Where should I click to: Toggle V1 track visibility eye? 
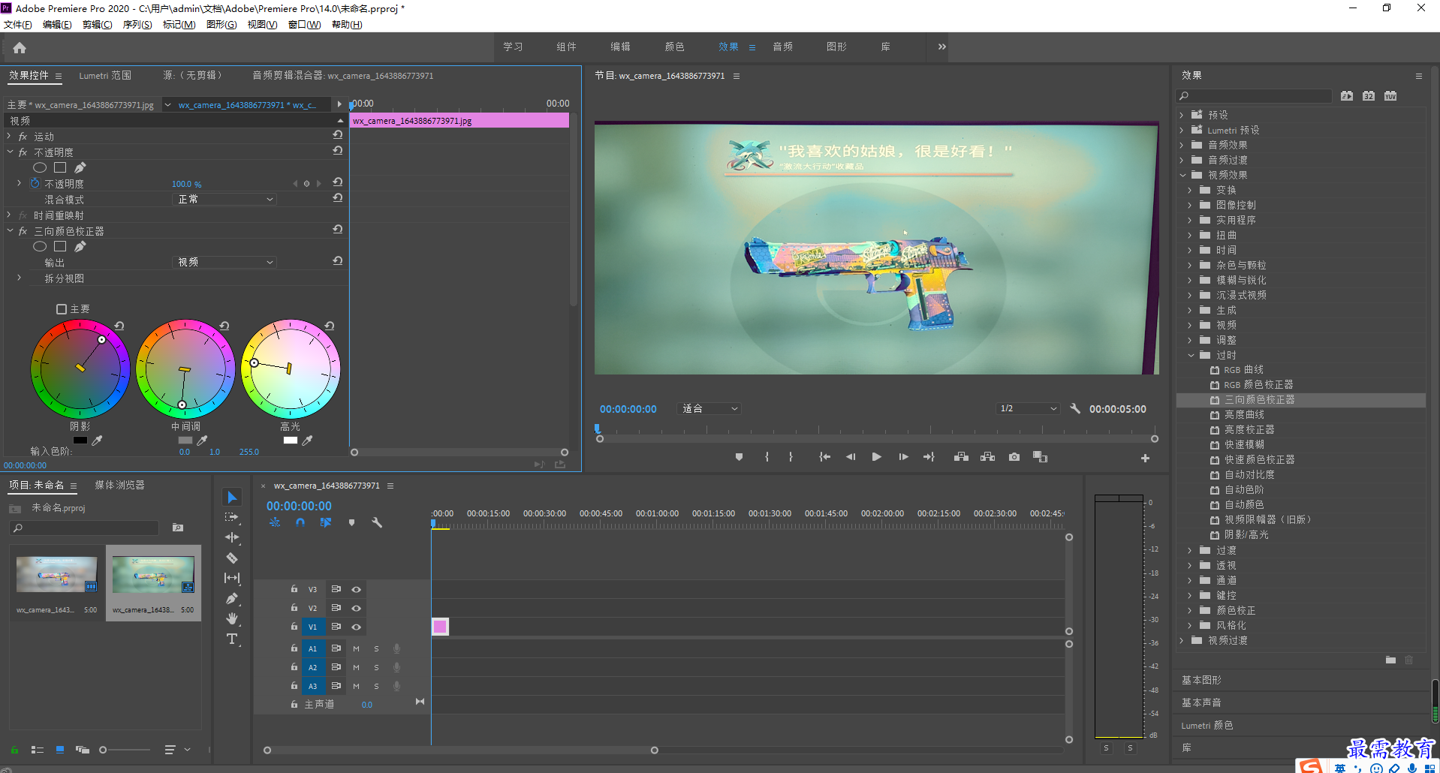pyautogui.click(x=357, y=627)
